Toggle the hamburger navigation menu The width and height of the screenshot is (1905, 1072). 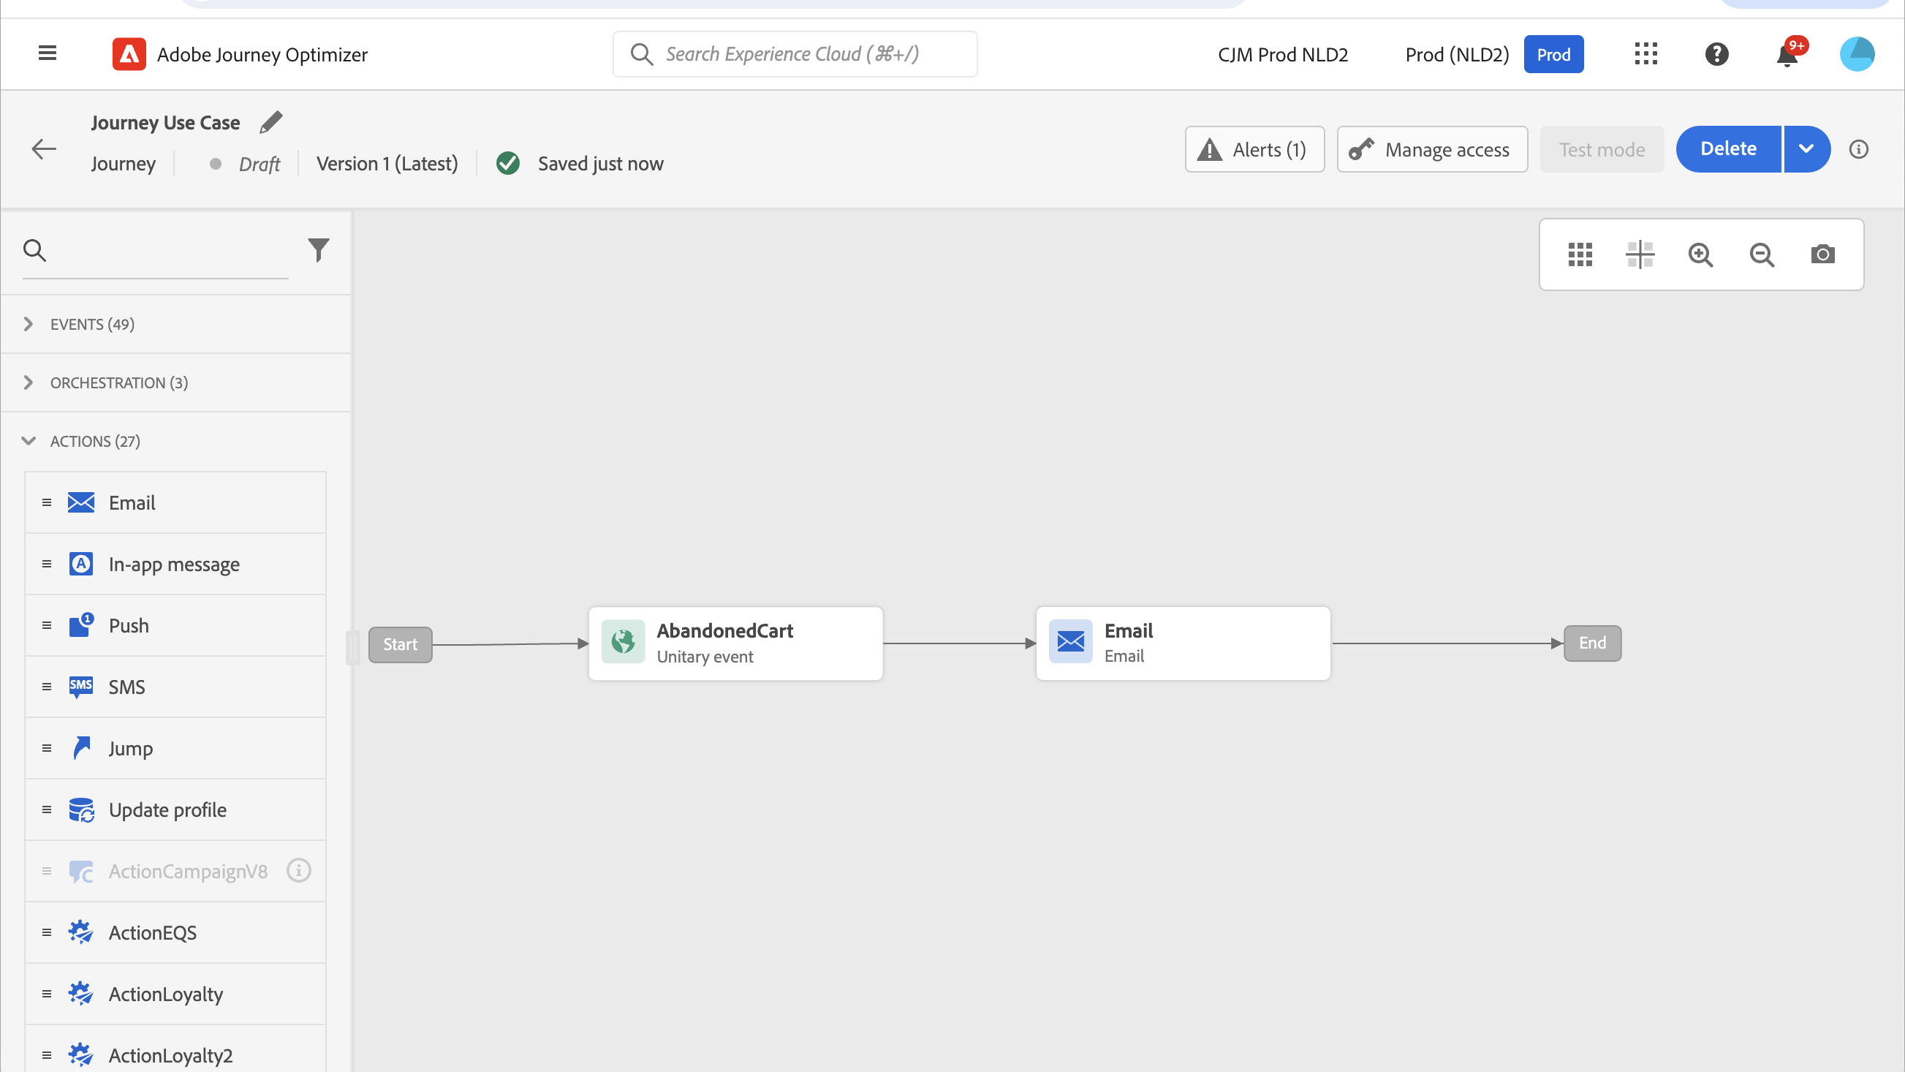coord(48,53)
